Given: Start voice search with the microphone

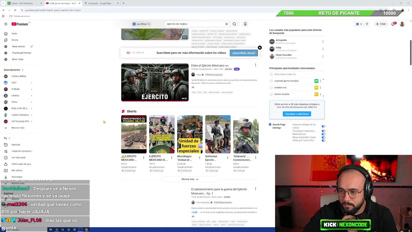Looking at the screenshot, I should 245,24.
